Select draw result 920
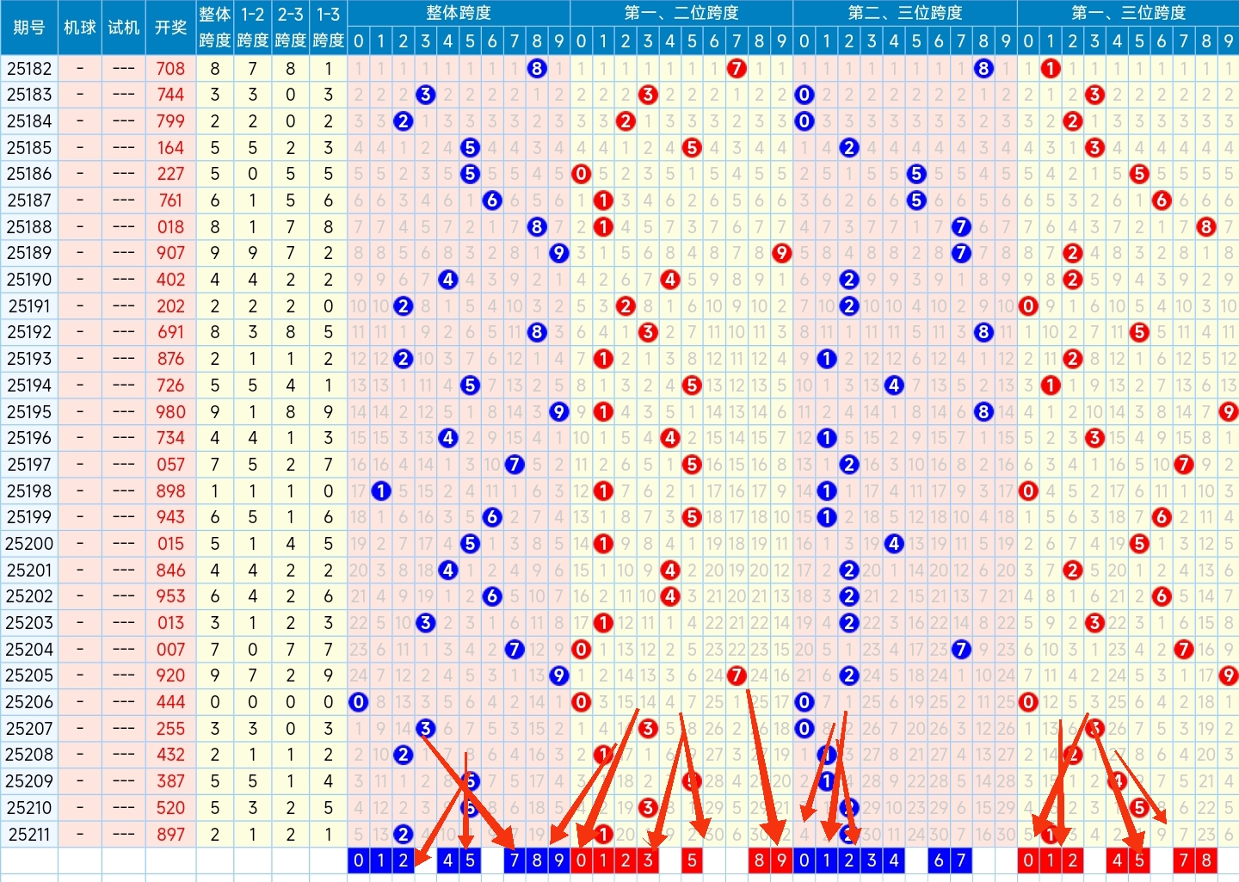Image resolution: width=1239 pixels, height=882 pixels. (x=170, y=675)
